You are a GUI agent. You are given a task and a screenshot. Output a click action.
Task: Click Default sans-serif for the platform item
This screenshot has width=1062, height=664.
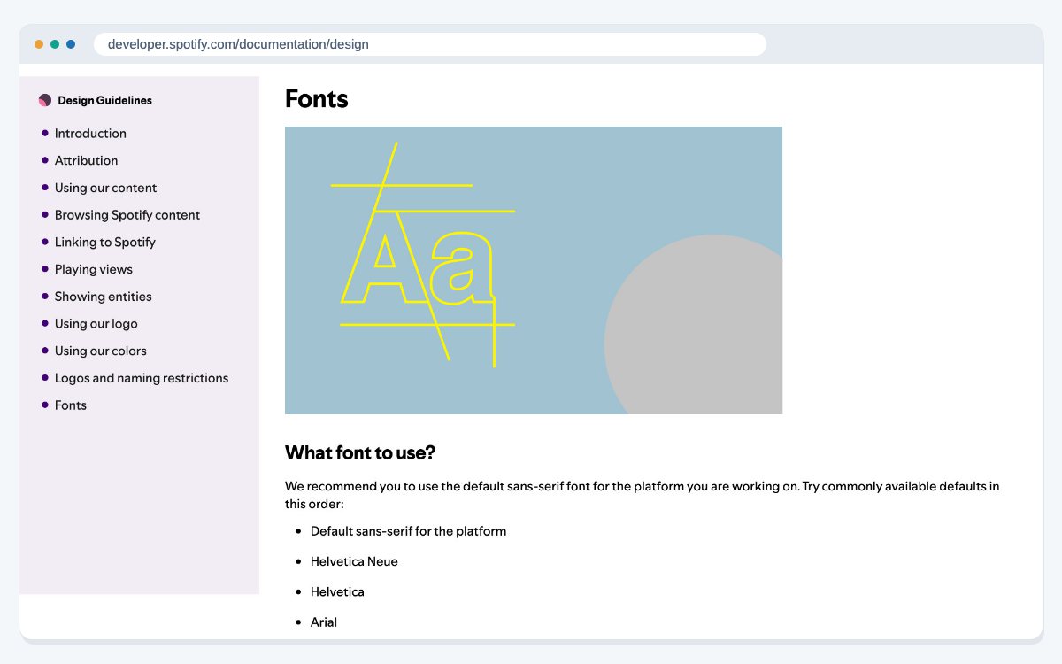[x=408, y=531]
